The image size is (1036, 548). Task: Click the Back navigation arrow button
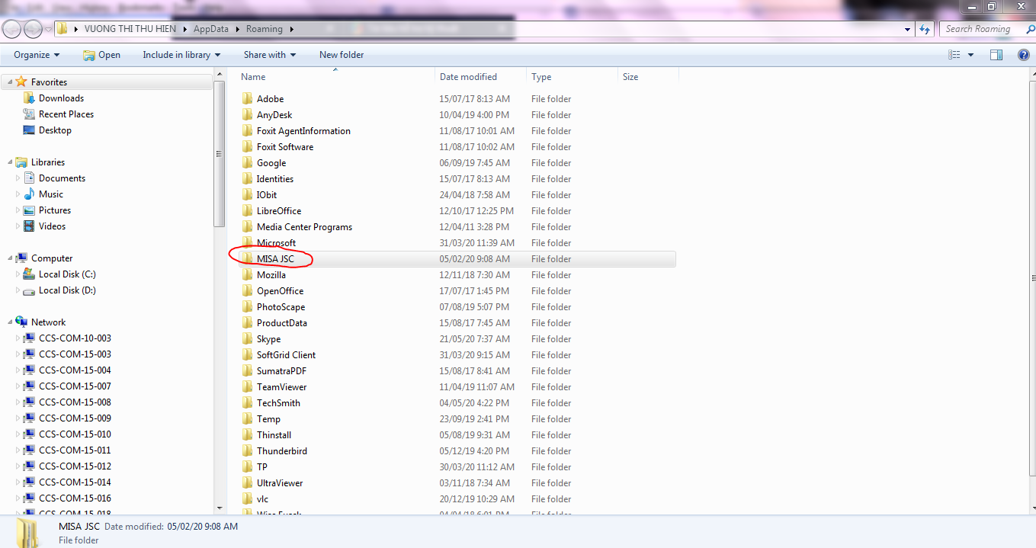(11, 29)
